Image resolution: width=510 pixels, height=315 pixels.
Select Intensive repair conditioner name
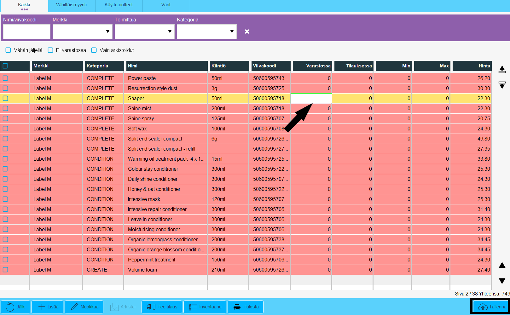point(157,209)
